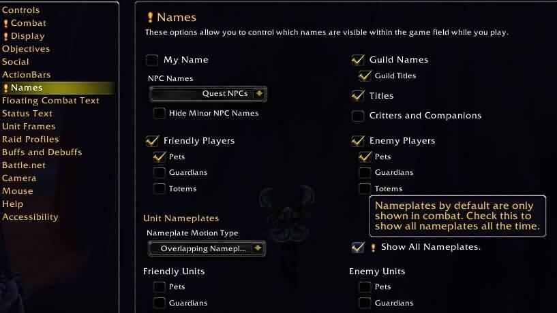Click the arrow button on Quest NPCs dropdown
The image size is (557, 313).
point(259,94)
